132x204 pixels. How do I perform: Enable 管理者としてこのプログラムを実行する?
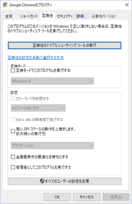(x=13, y=167)
